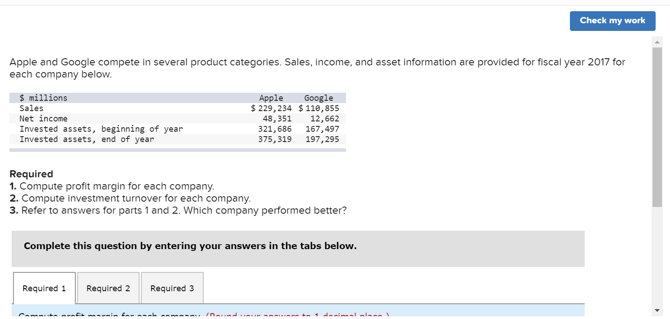The image size is (670, 319).
Task: Click Invested assets, beginning of year label
Action: coord(101,129)
